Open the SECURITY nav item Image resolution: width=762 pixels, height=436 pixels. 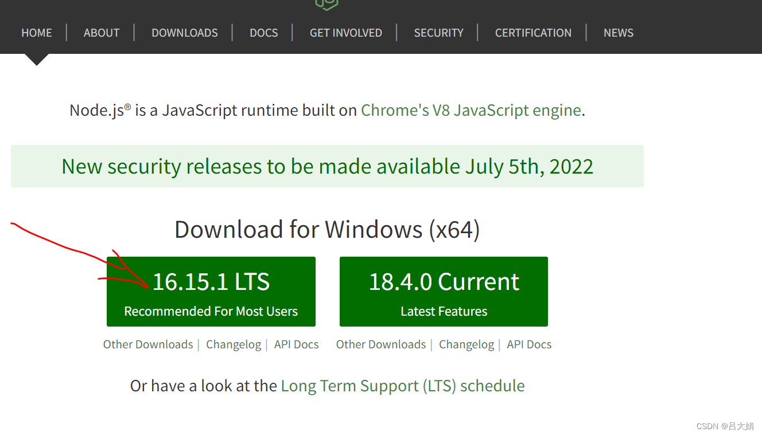[x=439, y=33]
